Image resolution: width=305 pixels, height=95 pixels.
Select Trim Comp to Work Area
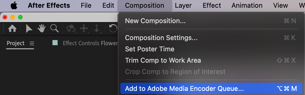(211, 60)
